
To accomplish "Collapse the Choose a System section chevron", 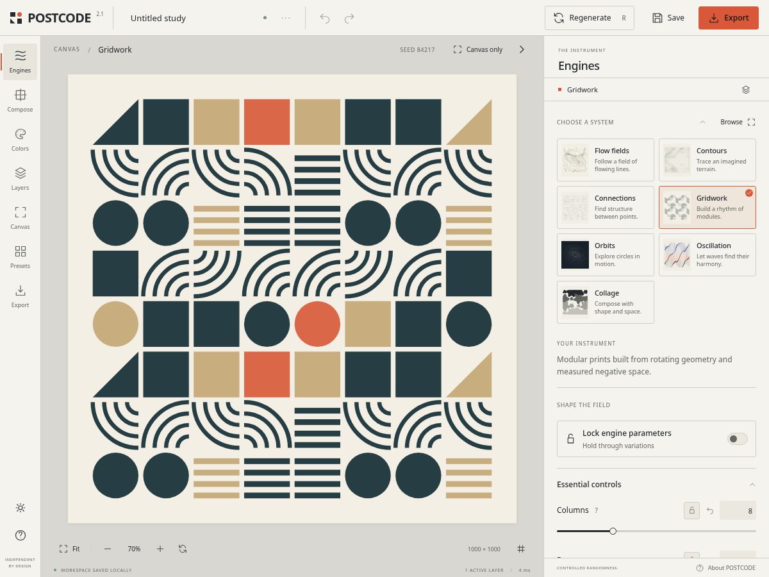I will (x=702, y=122).
